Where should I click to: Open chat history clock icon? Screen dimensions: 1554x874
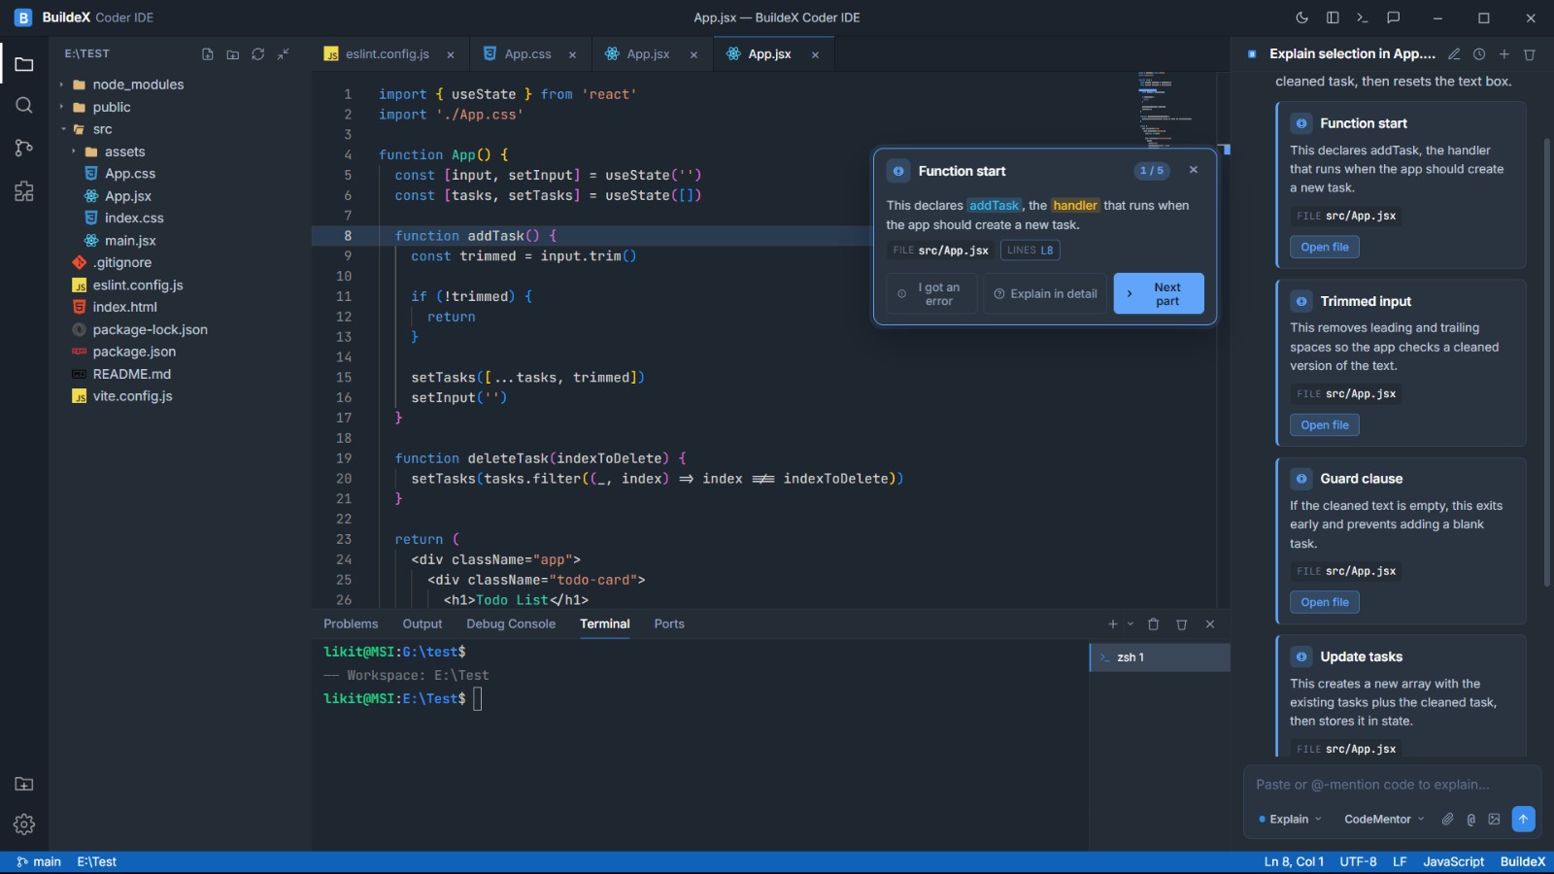click(1479, 54)
